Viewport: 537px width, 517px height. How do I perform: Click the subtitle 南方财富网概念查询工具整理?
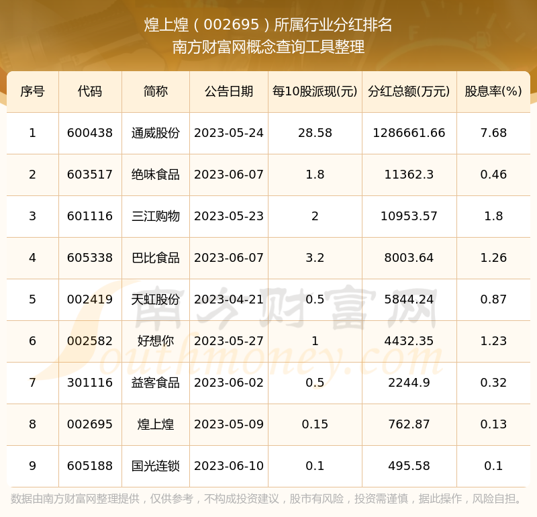point(268,47)
